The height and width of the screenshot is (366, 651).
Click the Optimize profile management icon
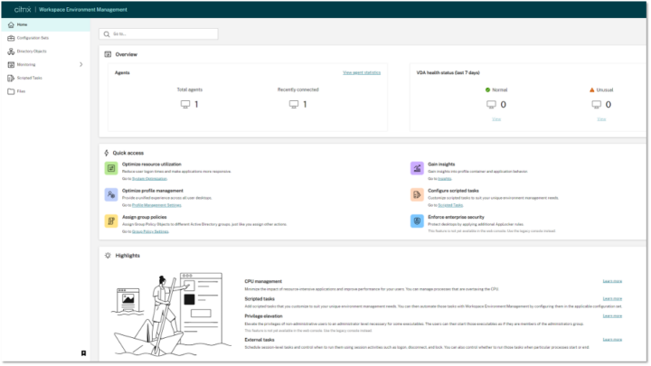[111, 193]
